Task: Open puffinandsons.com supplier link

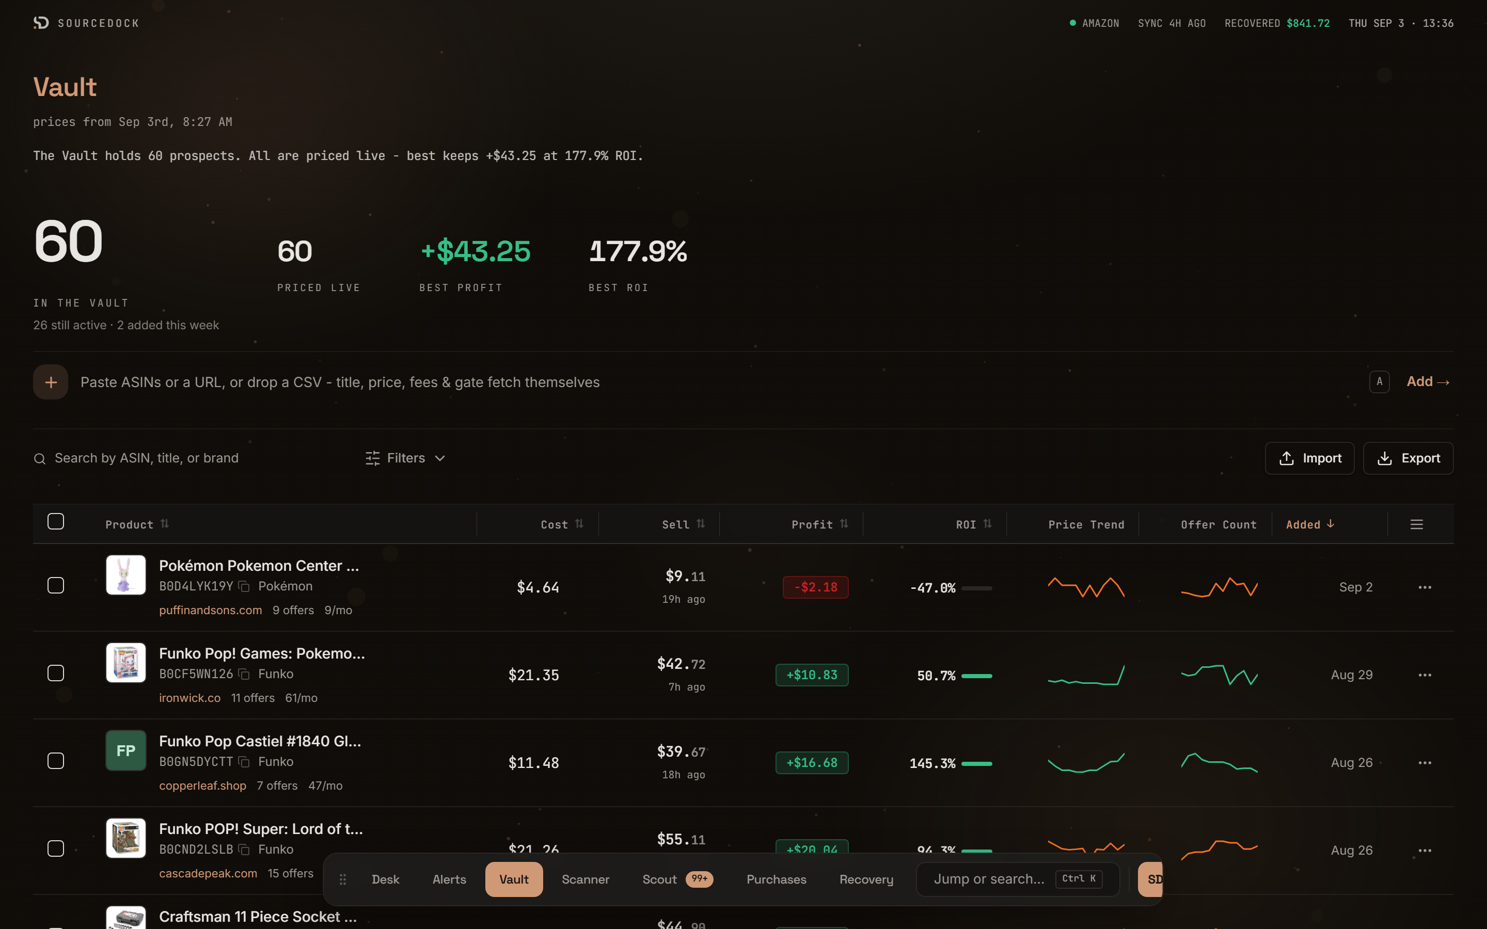Action: [211, 610]
